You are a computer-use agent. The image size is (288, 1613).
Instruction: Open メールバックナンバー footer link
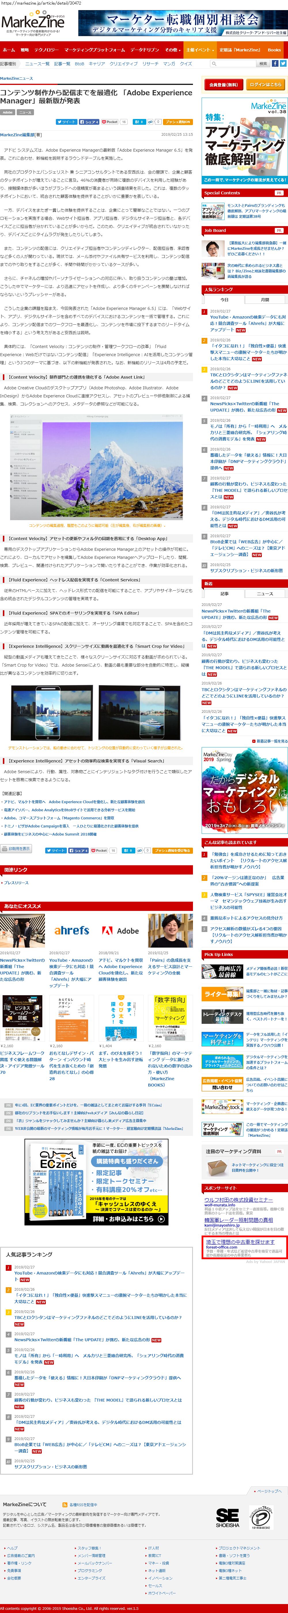click(94, 1563)
